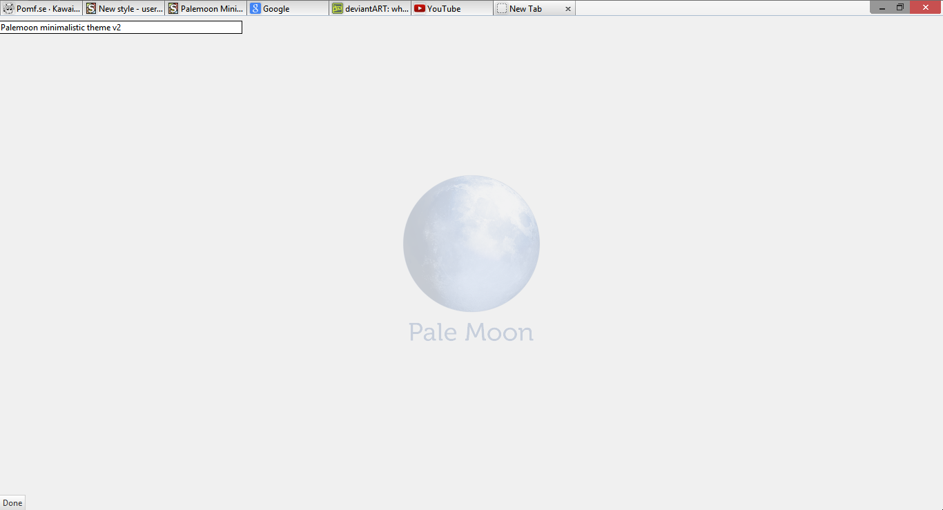Restore down the browser window
Screen dimensions: 943x510
(900, 7)
